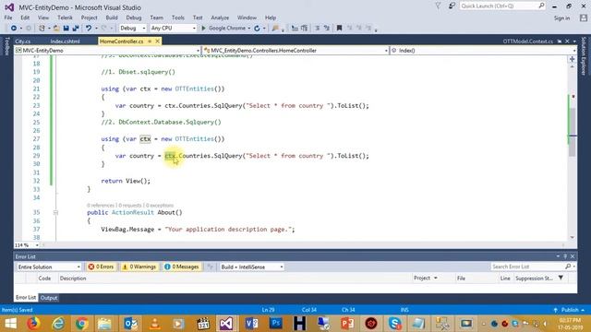Image resolution: width=591 pixels, height=332 pixels.
Task: Switch to the Index.cshtml tab
Action: pyautogui.click(x=66, y=41)
